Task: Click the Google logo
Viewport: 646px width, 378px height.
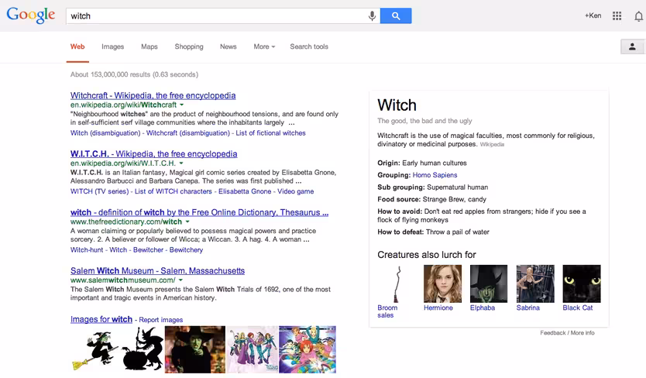Action: click(x=30, y=15)
